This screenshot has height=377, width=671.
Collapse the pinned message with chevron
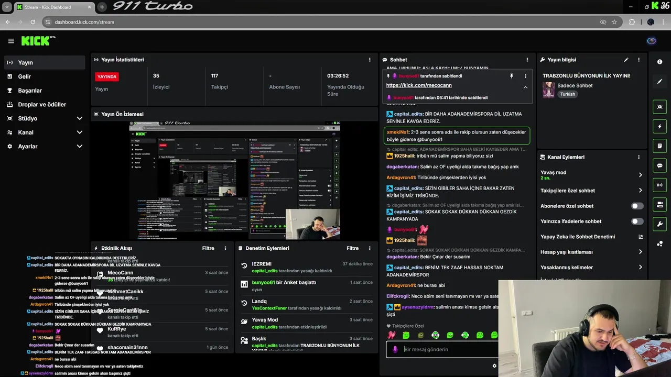(x=525, y=87)
